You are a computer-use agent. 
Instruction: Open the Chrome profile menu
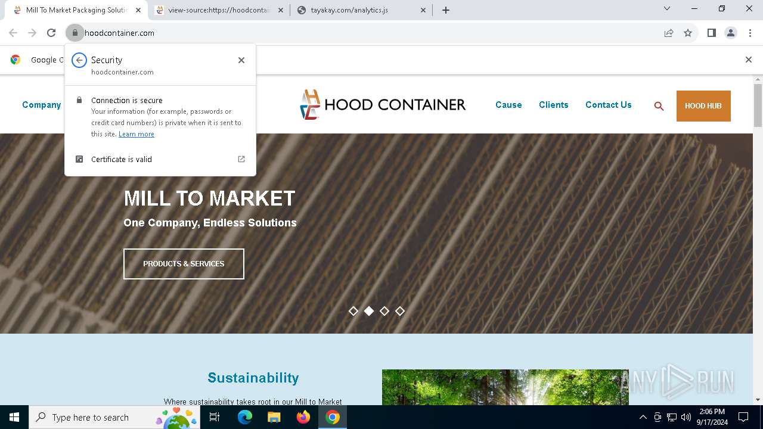point(731,33)
